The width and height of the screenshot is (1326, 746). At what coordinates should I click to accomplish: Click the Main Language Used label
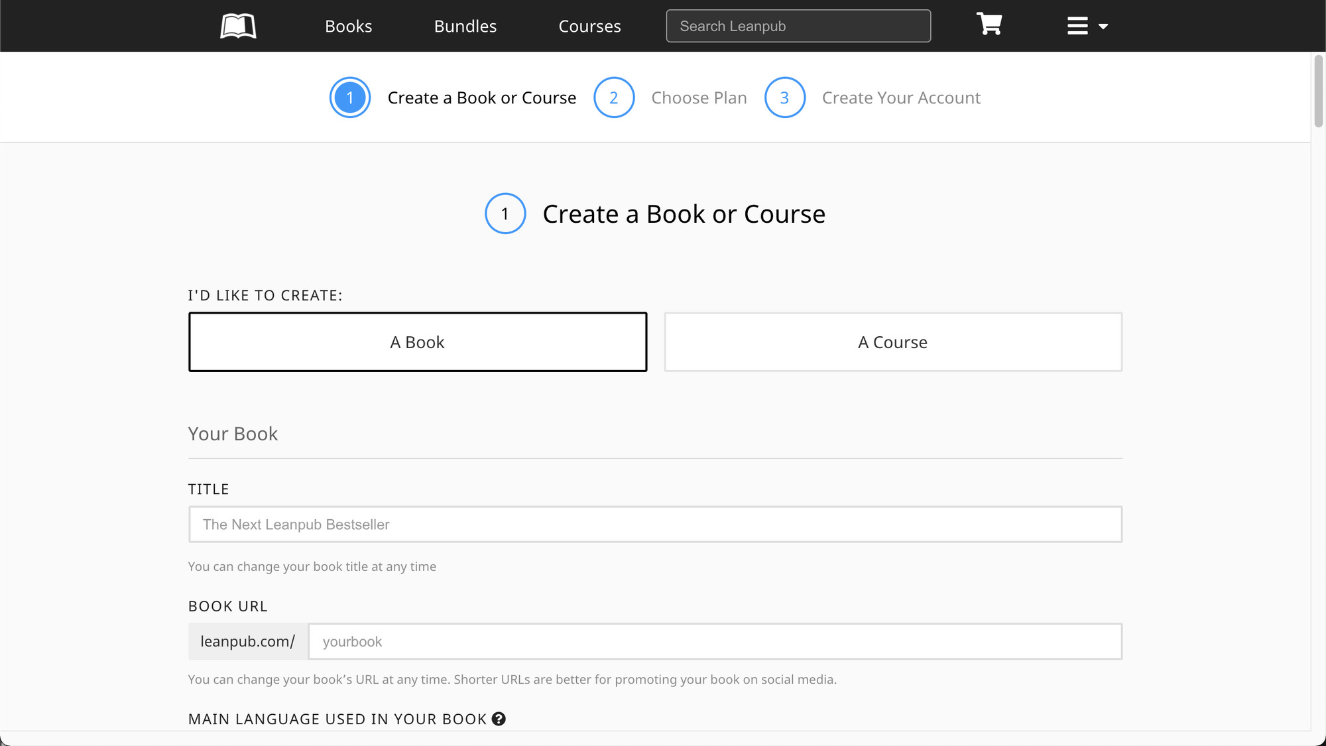(x=337, y=719)
